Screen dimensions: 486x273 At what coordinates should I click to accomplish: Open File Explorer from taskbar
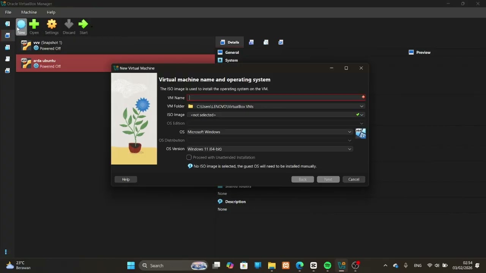pos(271,265)
